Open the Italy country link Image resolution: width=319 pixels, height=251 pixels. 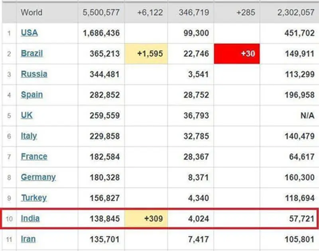(x=29, y=136)
